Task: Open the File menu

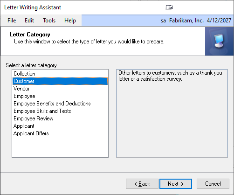Action: point(12,21)
